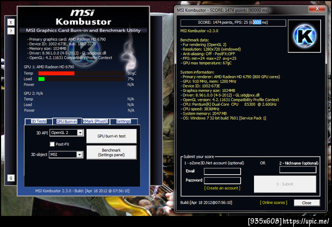Image resolution: width=332 pixels, height=227 pixels.
Task: Click the 50gC temperature value
Action: (132, 73)
